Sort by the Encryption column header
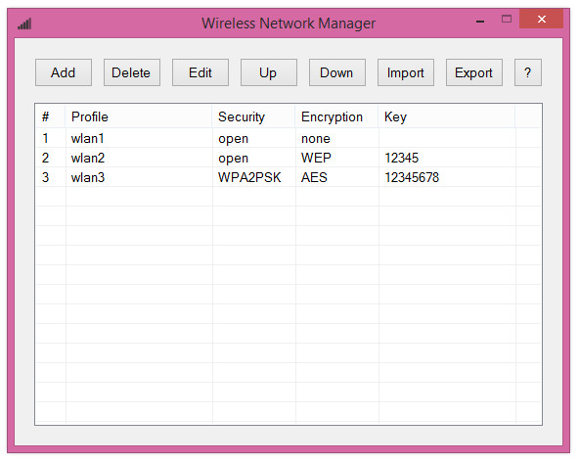The width and height of the screenshot is (579, 463). coord(336,116)
